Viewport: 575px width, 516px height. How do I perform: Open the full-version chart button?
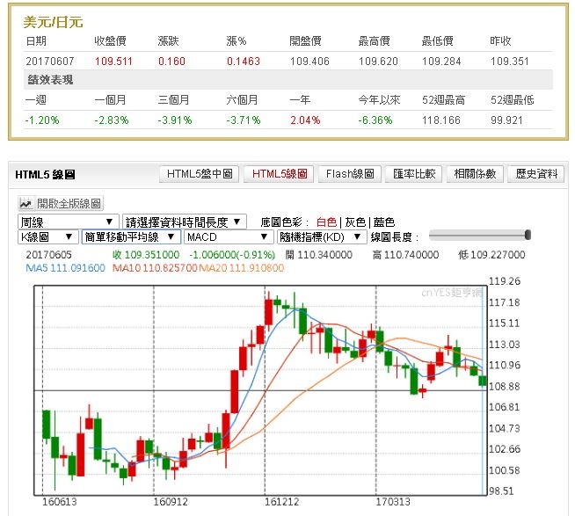click(61, 203)
